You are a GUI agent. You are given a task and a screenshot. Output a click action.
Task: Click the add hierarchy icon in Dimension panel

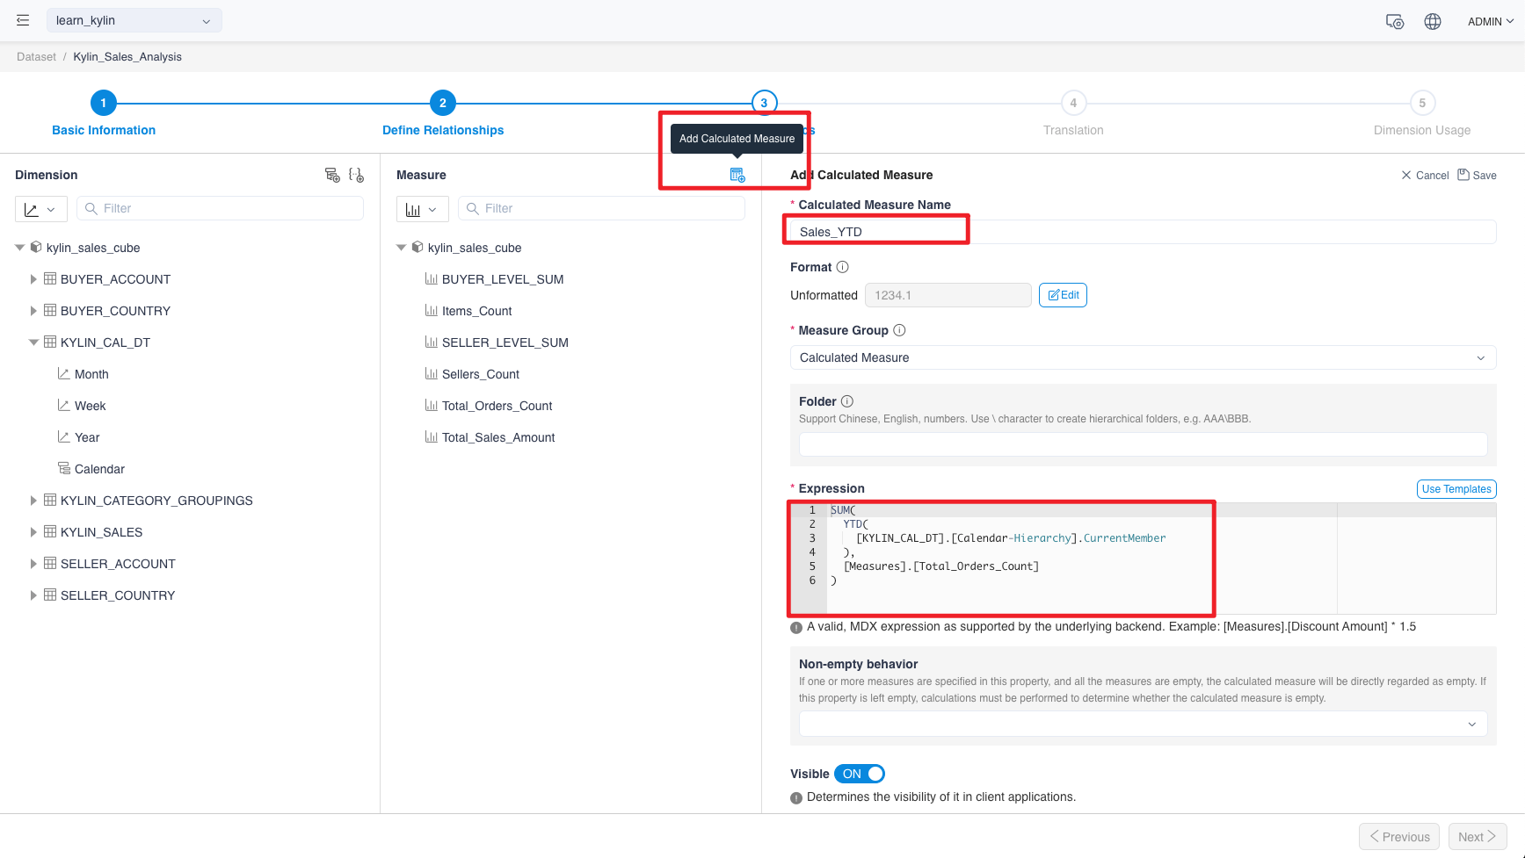point(332,175)
